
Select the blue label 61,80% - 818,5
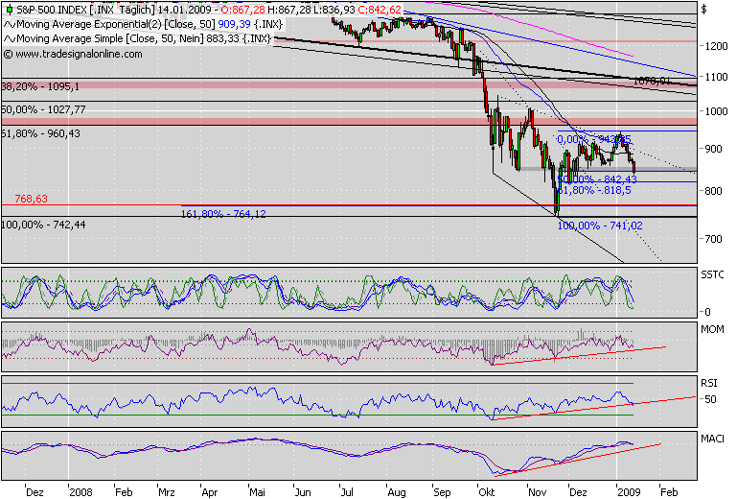(x=594, y=190)
